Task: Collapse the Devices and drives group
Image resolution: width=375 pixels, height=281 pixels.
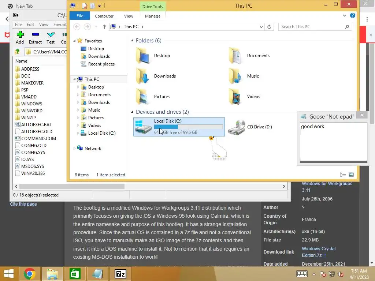Action: (132, 112)
